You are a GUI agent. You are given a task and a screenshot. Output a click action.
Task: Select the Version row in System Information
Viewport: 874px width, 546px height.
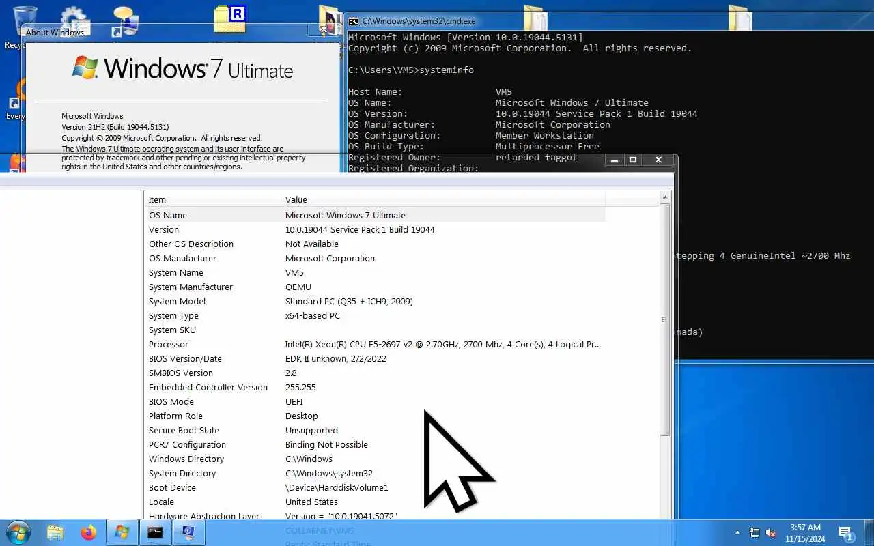coord(375,229)
